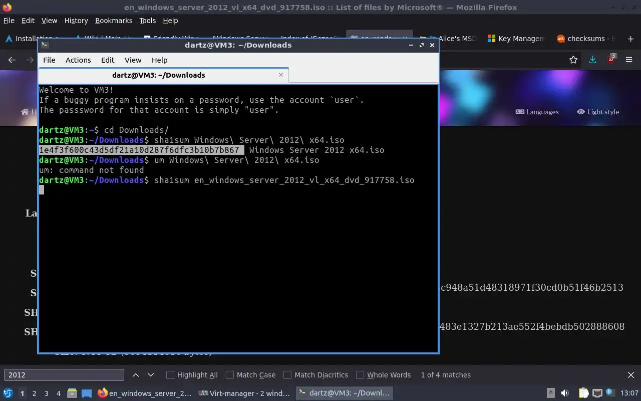Go back in Firefox
The image size is (641, 401).
[x=12, y=60]
